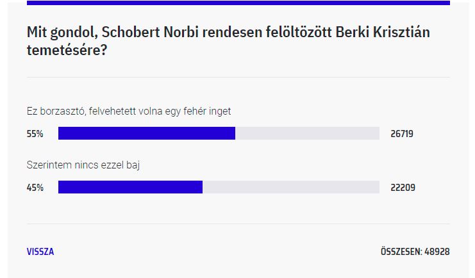475x278 pixels.
Task: Select the poll question heading text
Action: coord(228,41)
